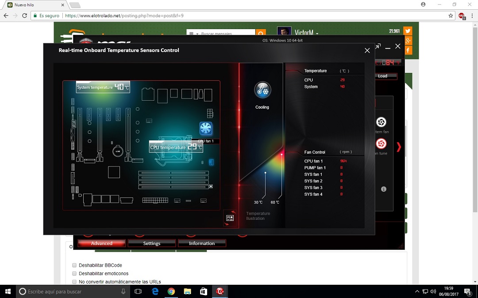The width and height of the screenshot is (478, 298).
Task: Close the Temperature Sensors Control dialog
Action: [x=367, y=50]
